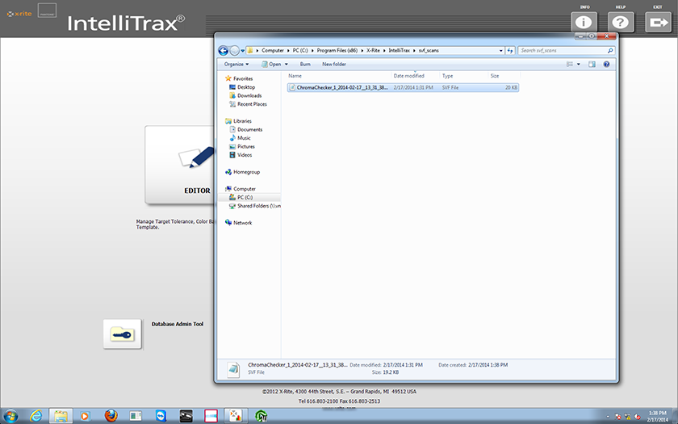Screen dimensions: 678x424
Task: Expand the address bar history dropdown
Action: click(500, 51)
